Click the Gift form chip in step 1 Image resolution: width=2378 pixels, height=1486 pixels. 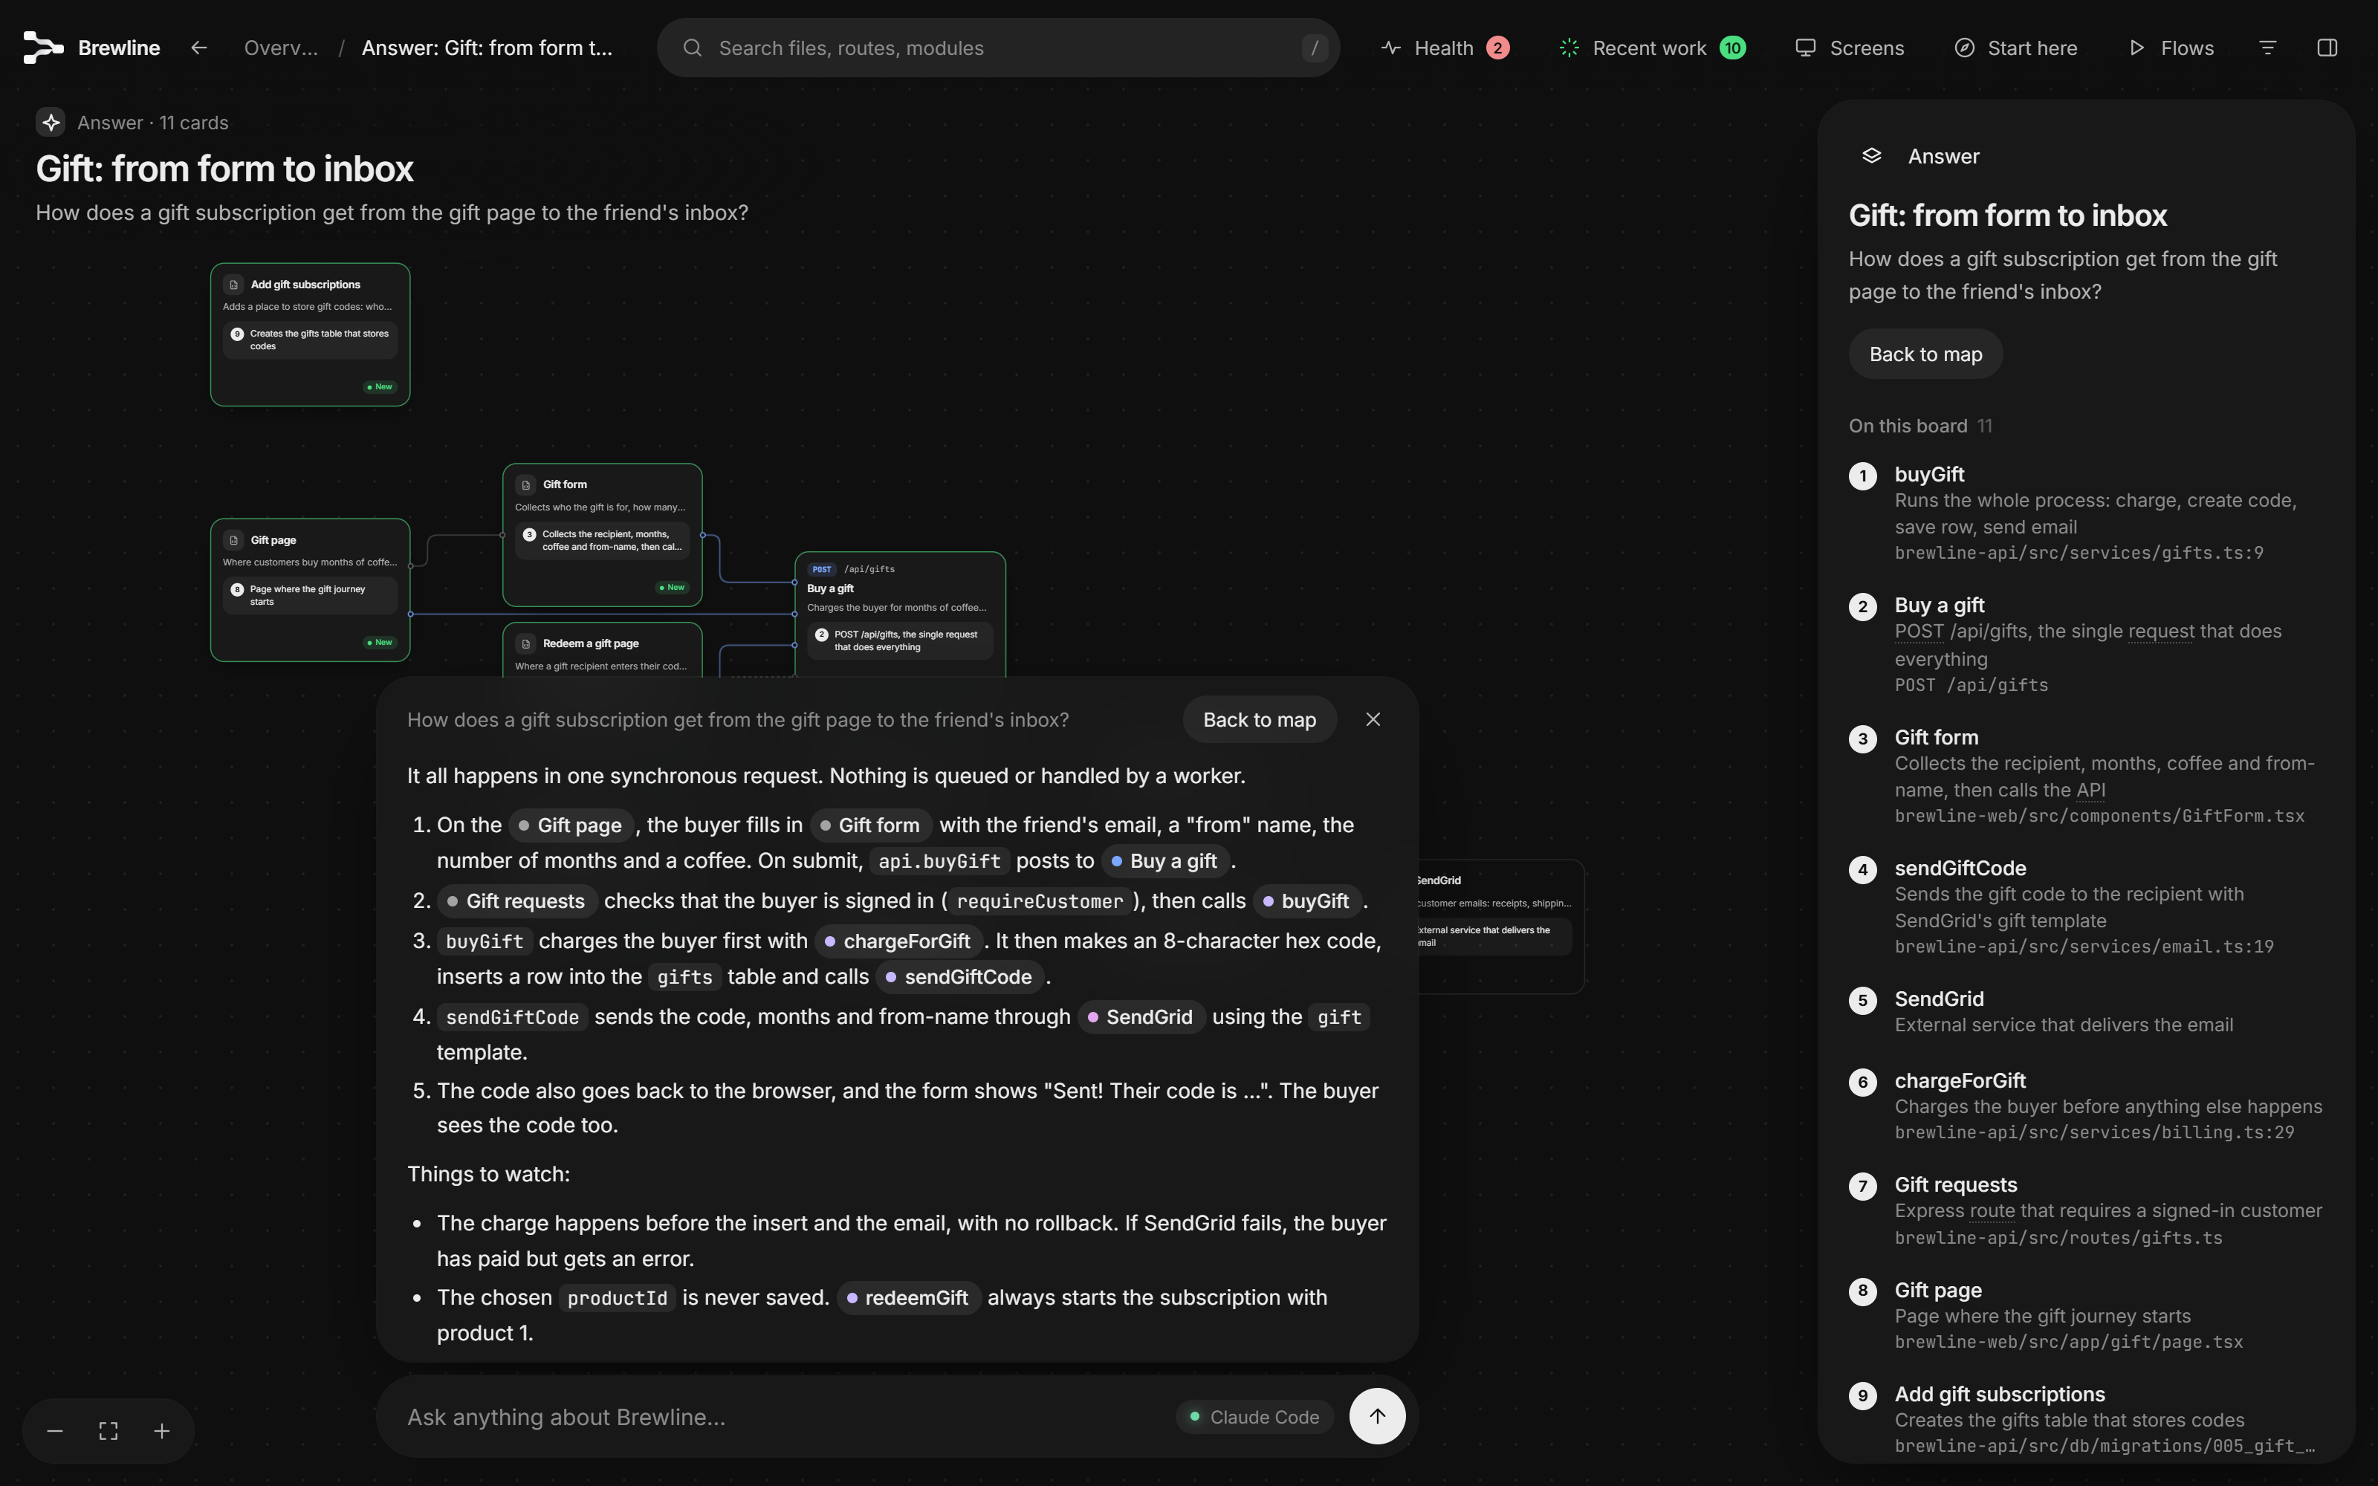point(871,825)
